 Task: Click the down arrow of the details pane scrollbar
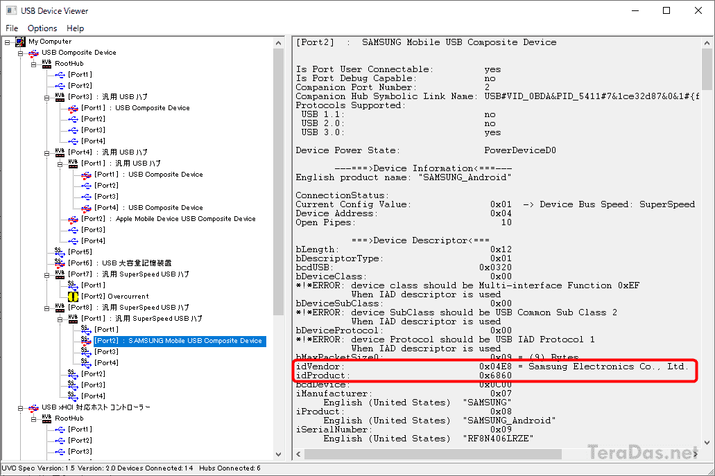(x=707, y=442)
